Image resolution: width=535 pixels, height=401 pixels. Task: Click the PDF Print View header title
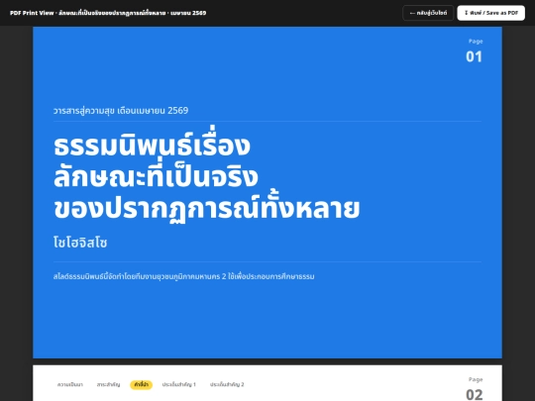108,13
